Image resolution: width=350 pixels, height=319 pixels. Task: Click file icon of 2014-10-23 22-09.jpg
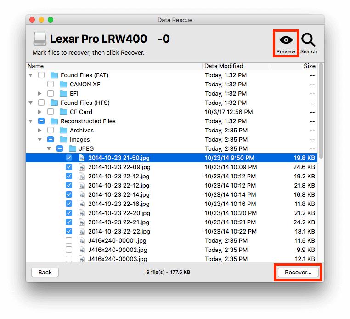pos(82,167)
